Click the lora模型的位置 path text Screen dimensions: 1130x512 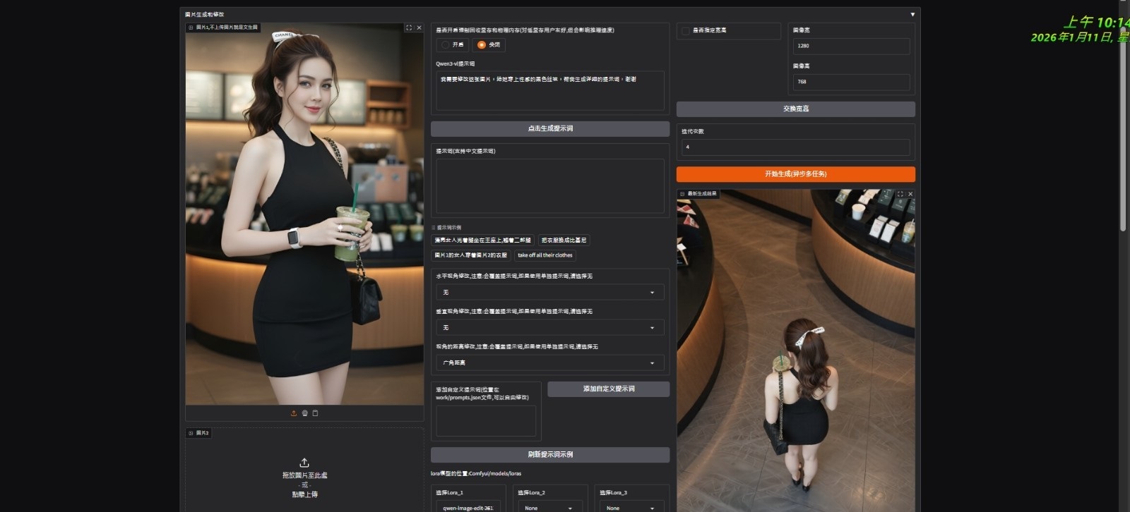(x=476, y=473)
